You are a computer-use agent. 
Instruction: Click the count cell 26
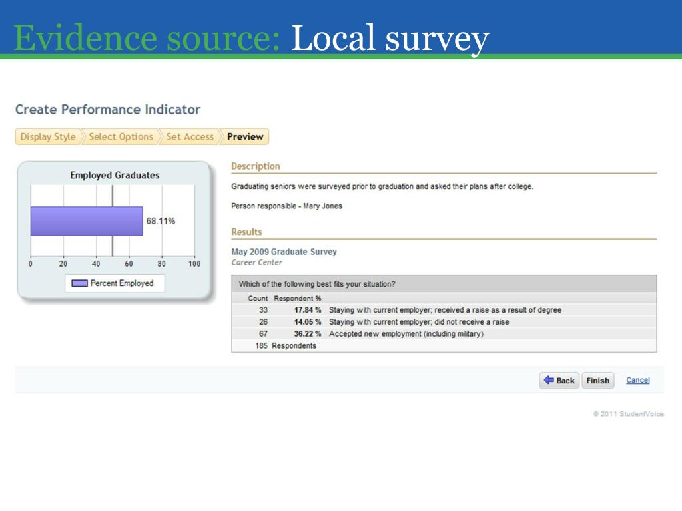coord(263,322)
